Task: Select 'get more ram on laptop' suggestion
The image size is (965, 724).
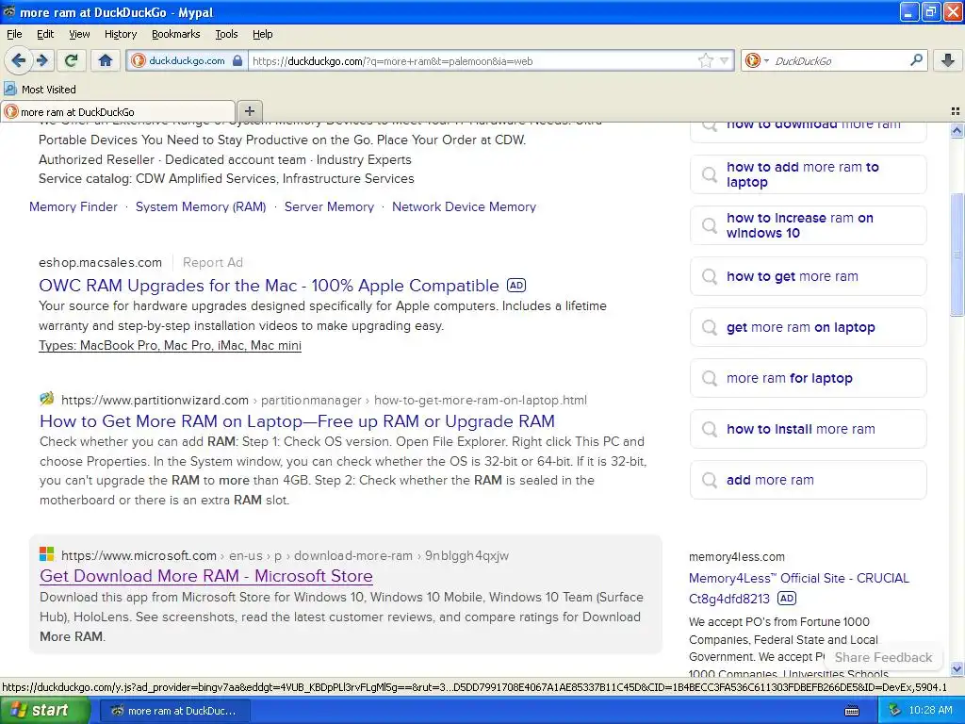Action: [808, 327]
